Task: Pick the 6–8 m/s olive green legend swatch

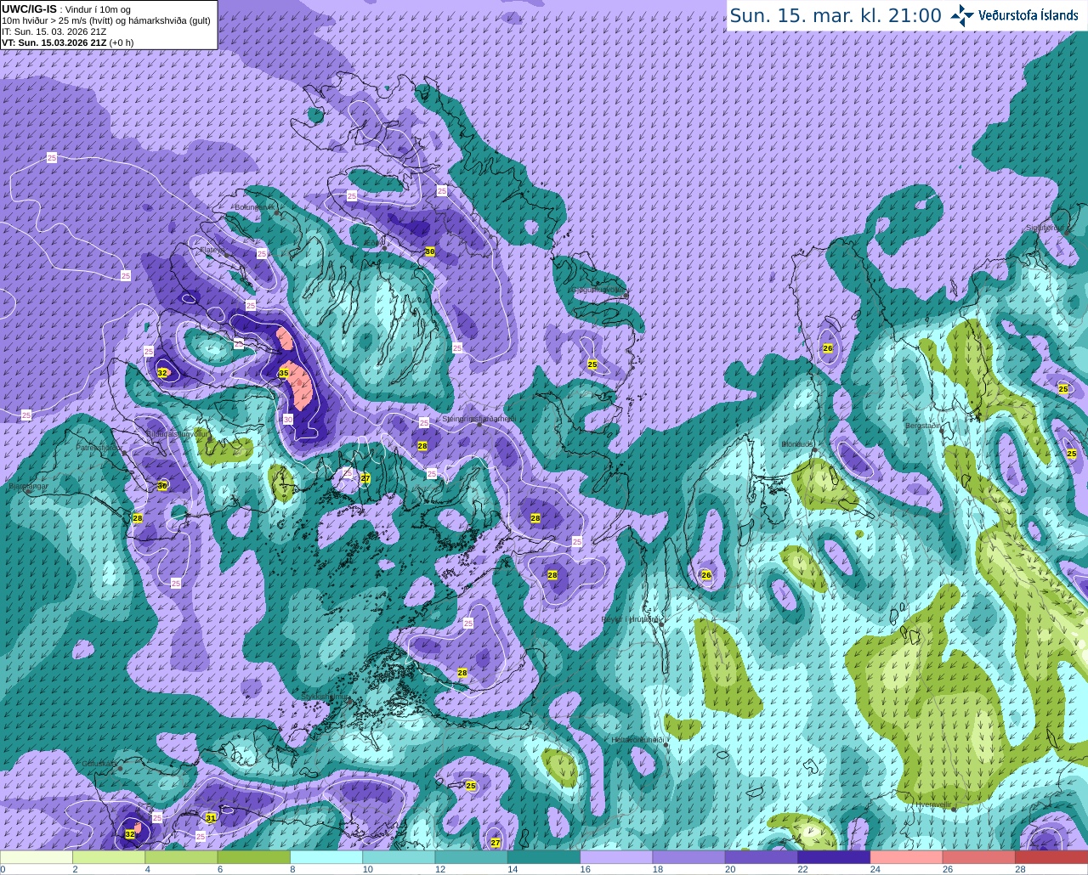Action: [253, 857]
